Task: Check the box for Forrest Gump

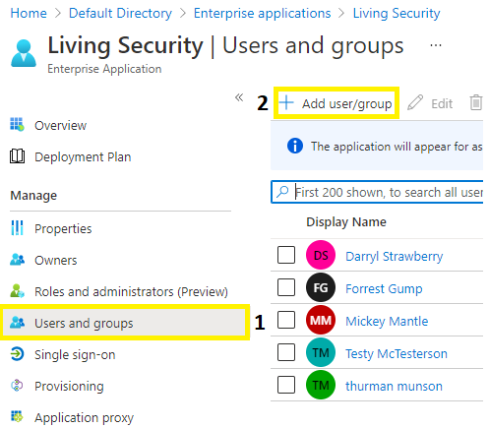Action: pos(286,287)
